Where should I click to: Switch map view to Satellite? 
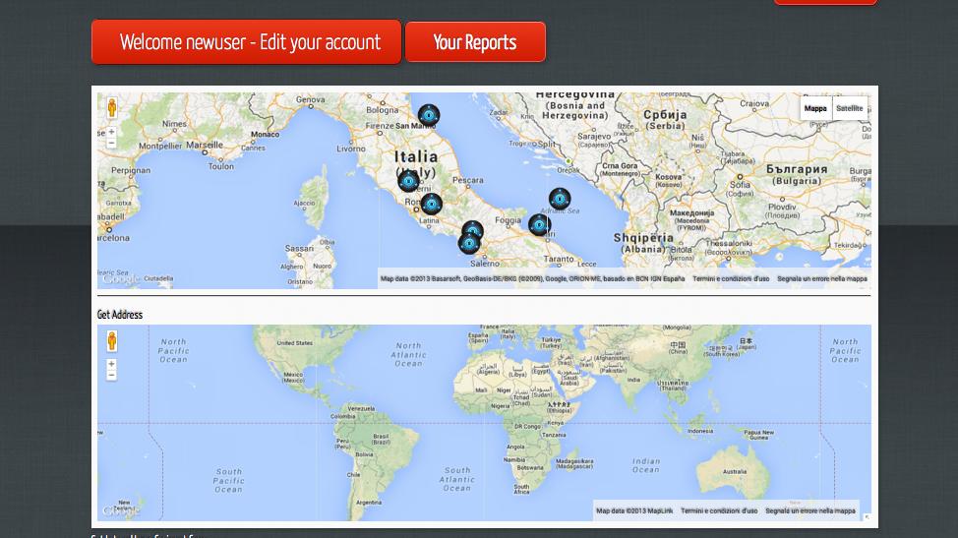(x=849, y=109)
